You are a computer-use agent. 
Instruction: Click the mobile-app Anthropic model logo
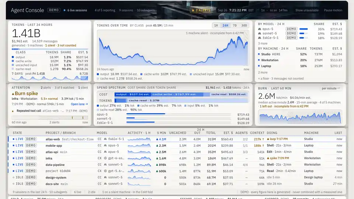[105, 146]
